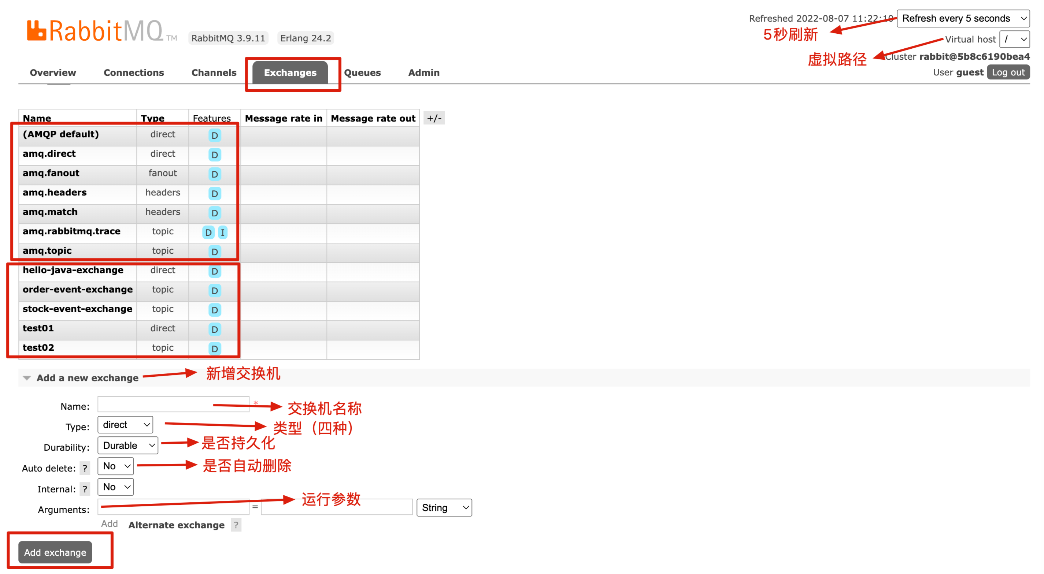Click the Auto delete help question mark
This screenshot has width=1044, height=574.
85,468
